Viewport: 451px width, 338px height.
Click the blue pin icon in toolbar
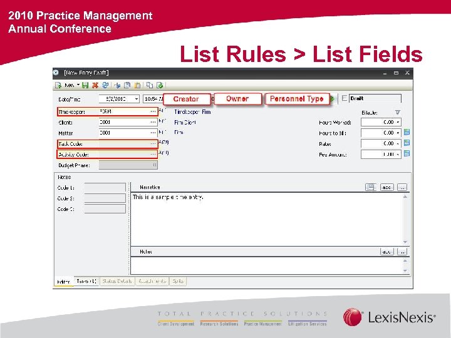(117, 85)
